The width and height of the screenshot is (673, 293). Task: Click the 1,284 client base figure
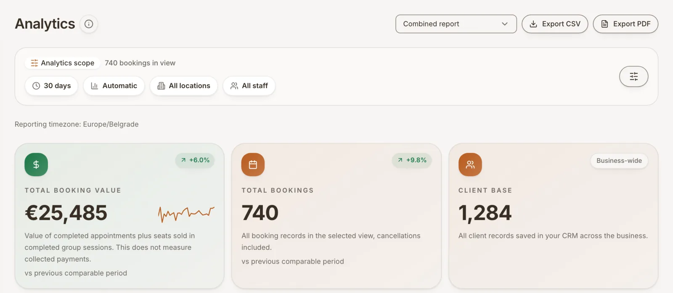(x=485, y=213)
